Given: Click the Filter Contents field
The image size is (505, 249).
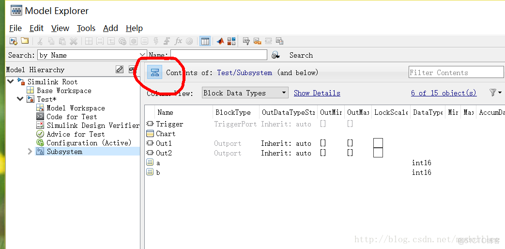Looking at the screenshot, I should (x=456, y=73).
